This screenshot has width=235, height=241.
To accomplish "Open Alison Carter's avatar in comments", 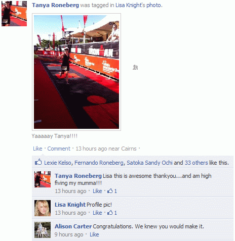I will point(43,230).
